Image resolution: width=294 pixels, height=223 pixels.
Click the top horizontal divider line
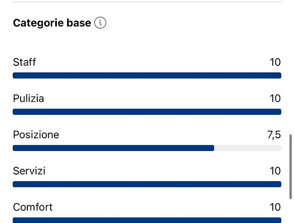[x=147, y=2]
